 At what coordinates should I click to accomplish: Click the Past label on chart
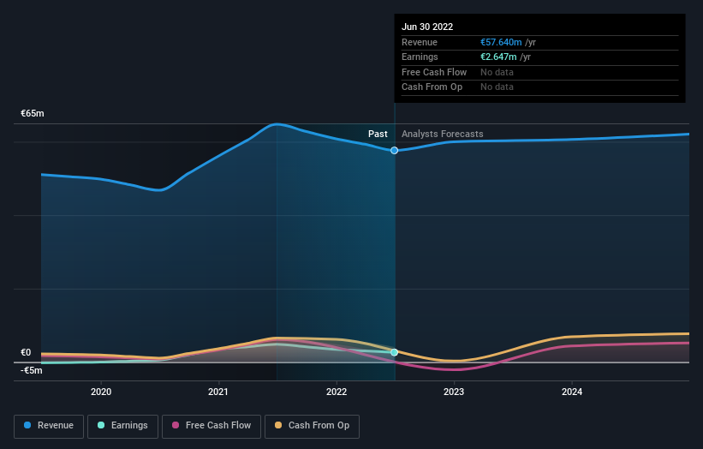(378, 134)
